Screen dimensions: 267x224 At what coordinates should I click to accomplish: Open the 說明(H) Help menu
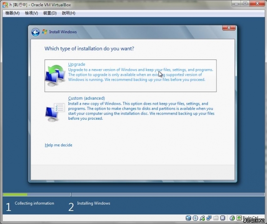(x=68, y=13)
